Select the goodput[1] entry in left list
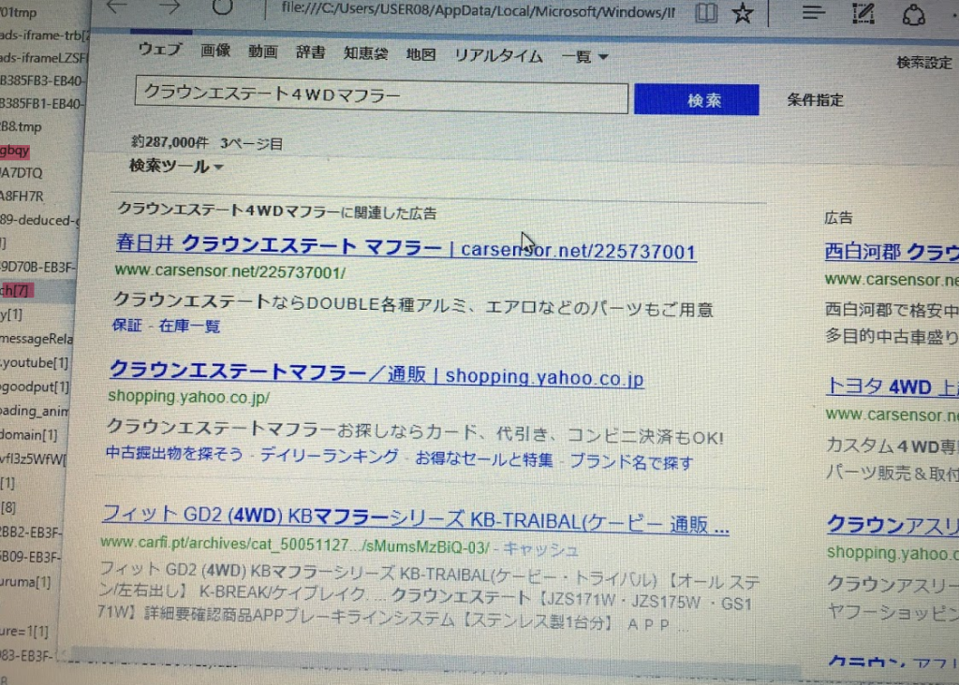Viewport: 959px width, 685px height. point(35,386)
